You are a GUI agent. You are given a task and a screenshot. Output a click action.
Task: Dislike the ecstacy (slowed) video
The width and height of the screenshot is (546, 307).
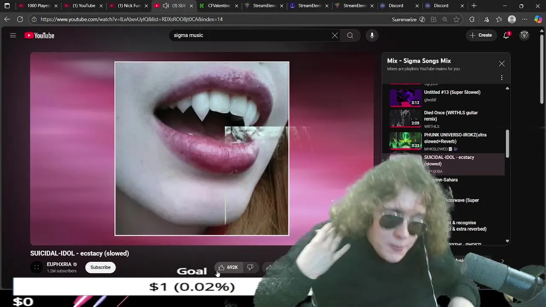click(250, 267)
